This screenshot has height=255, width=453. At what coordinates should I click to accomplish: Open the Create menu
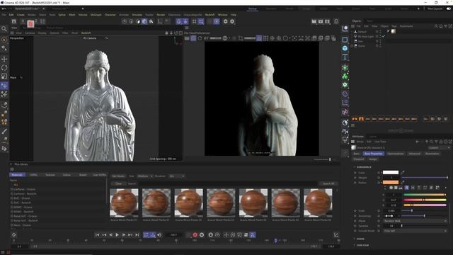pyautogui.click(x=21, y=14)
